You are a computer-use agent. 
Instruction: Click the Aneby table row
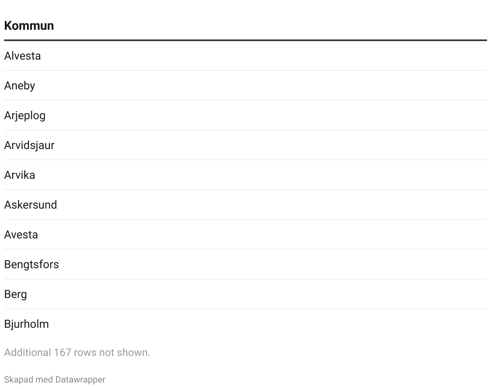[20, 86]
